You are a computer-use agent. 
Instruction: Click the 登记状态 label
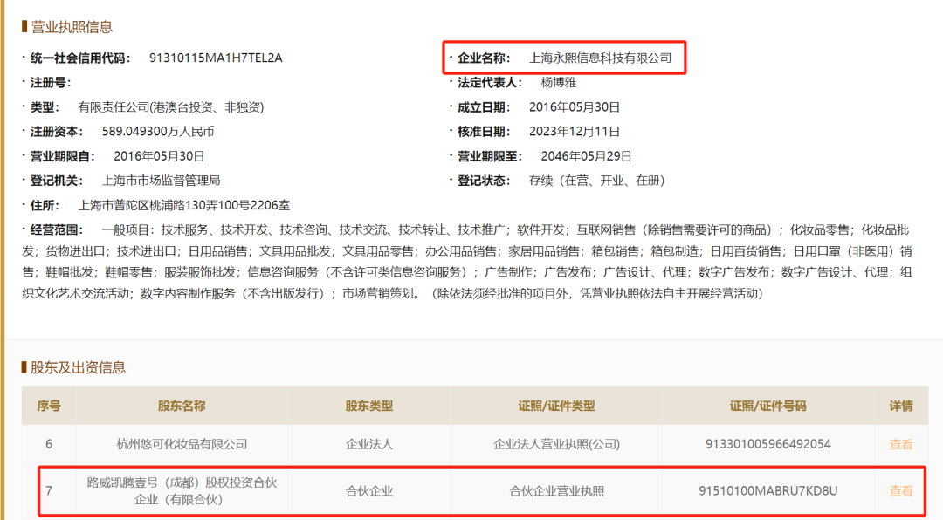(484, 181)
